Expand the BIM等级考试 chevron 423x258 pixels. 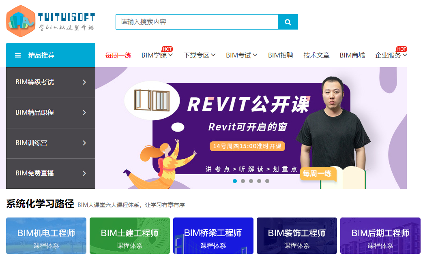[x=84, y=82]
